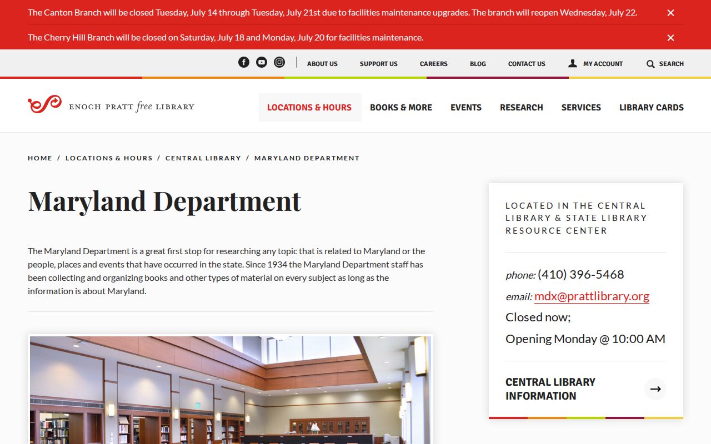Viewport: 711px width, 444px height.
Task: Click the Maryland Department page heading
Action: [x=164, y=201]
